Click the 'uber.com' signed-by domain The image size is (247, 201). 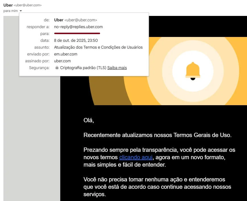point(62,61)
